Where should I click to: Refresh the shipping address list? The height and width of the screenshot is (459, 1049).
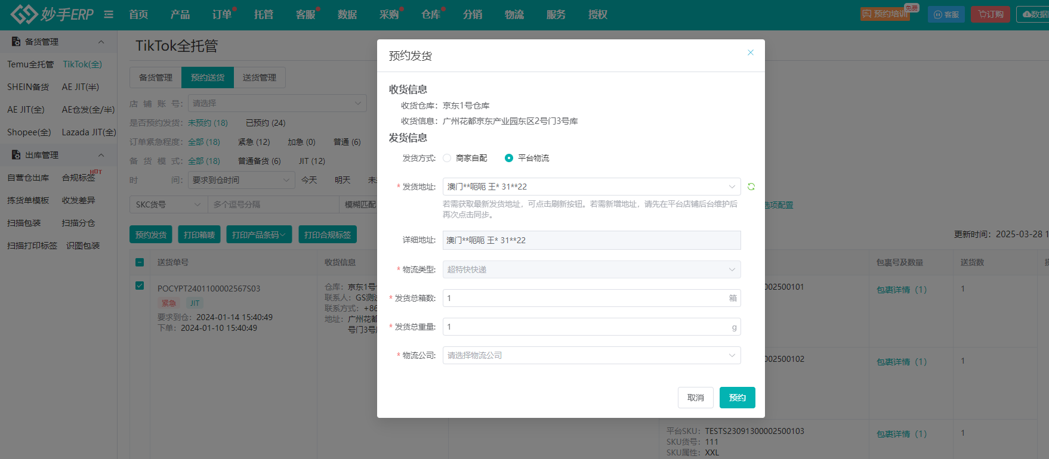click(x=751, y=187)
